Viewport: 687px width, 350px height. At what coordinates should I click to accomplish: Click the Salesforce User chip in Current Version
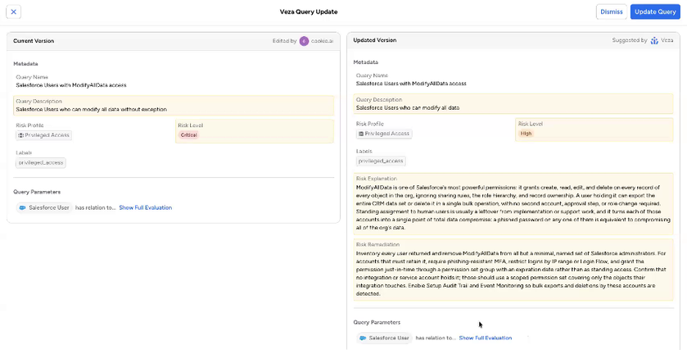44,207
